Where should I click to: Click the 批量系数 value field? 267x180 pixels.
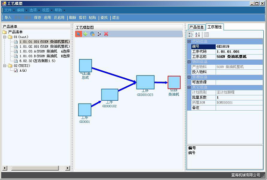coord(239,97)
